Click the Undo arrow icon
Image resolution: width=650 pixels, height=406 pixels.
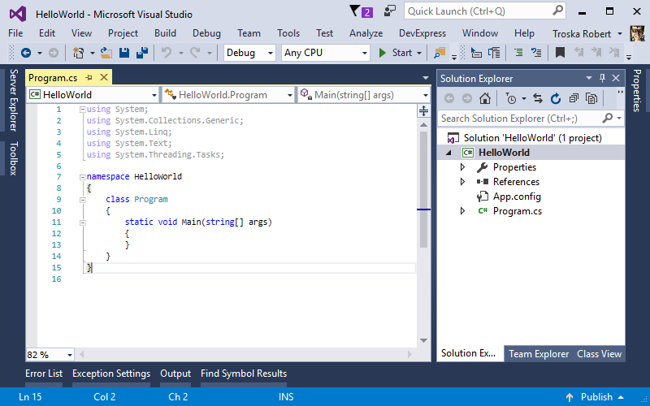pos(167,53)
